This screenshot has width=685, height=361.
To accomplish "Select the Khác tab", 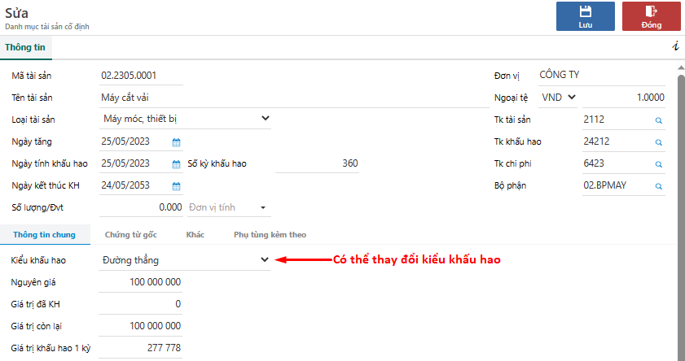I will coord(195,235).
